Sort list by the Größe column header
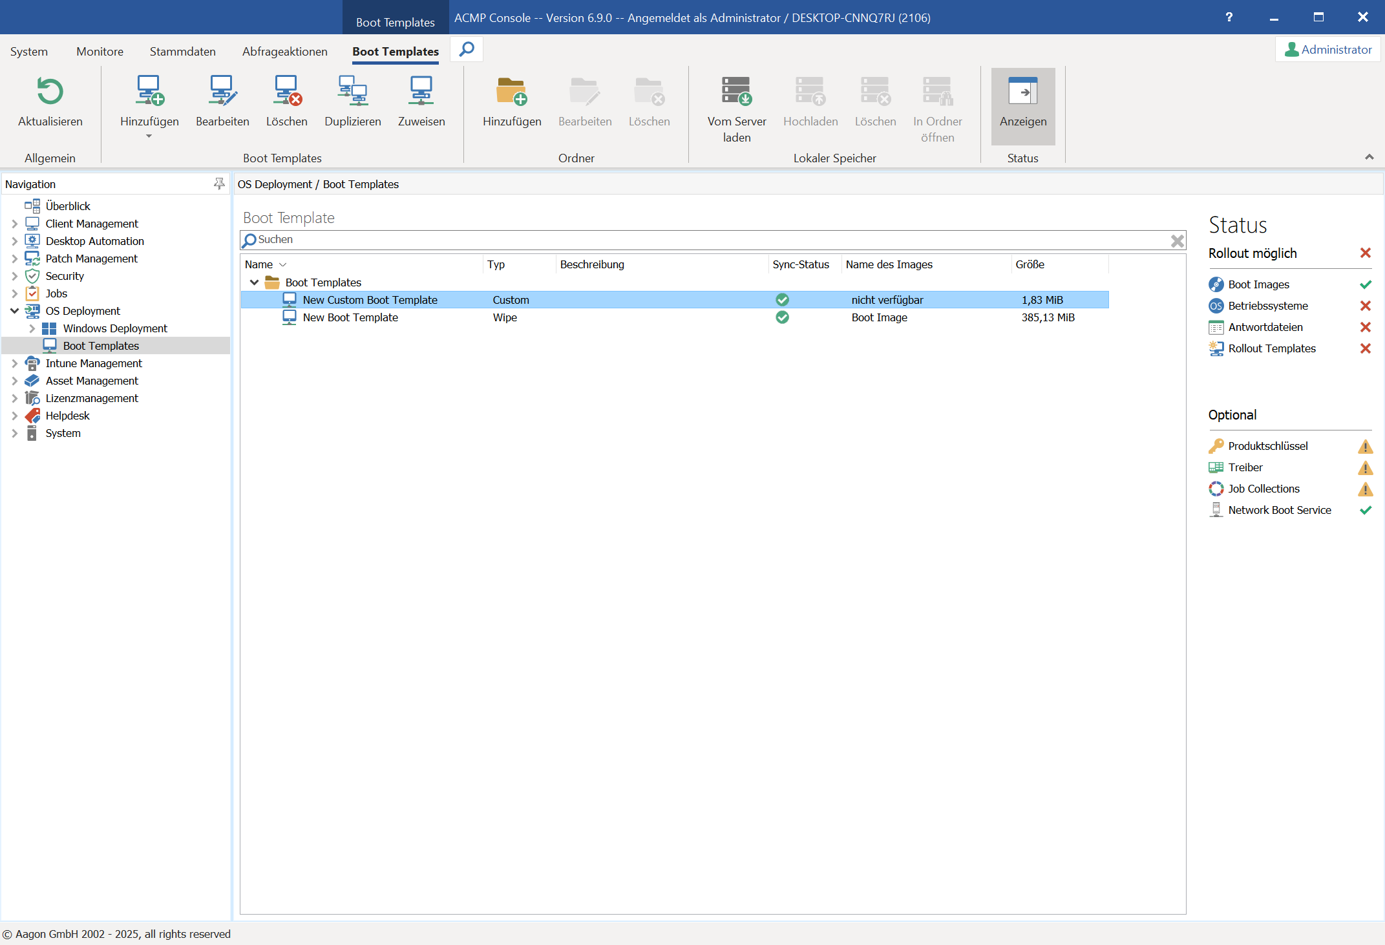 tap(1030, 264)
